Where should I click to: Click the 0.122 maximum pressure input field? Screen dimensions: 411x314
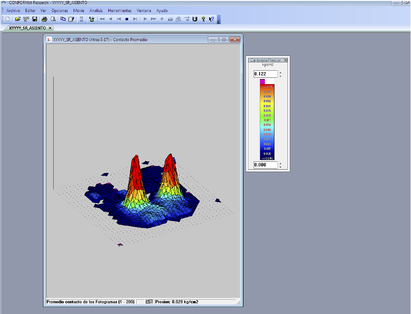point(265,74)
